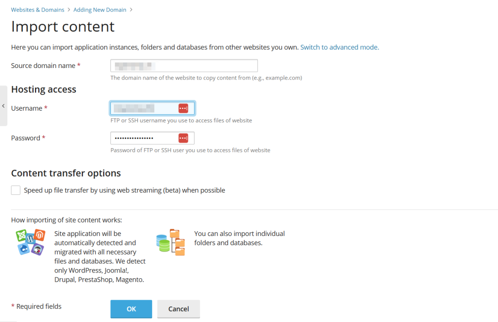Click the purple PrestaShop icon in the app cluster

37,249
